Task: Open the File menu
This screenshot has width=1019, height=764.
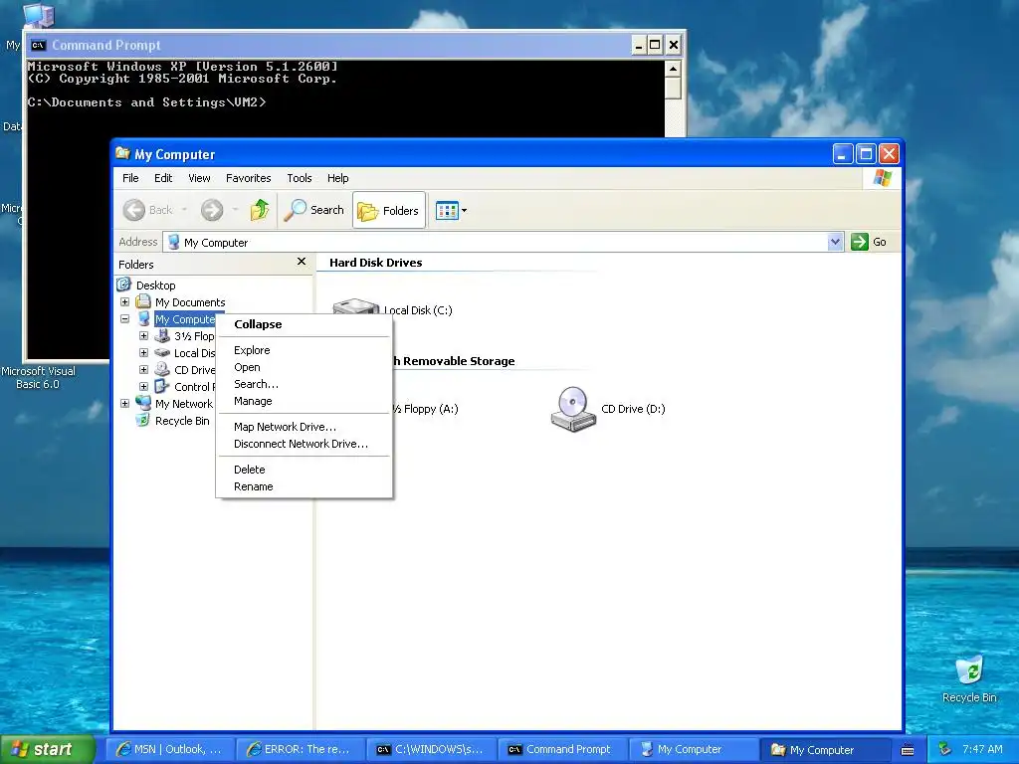Action: coord(130,178)
